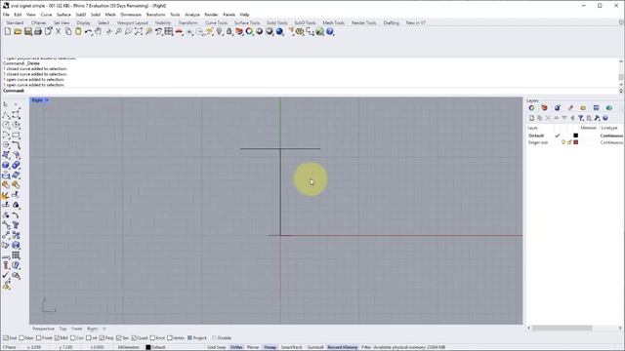Image resolution: width=625 pixels, height=351 pixels.
Task: Click the Paste clipboard icon
Action: [x=78, y=31]
